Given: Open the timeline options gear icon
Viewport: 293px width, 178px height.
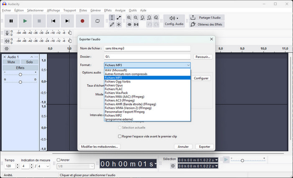Looking at the screenshot, I should [7, 49].
